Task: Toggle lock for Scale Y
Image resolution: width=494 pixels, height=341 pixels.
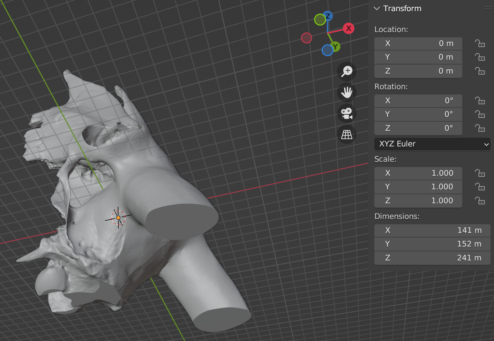Action: (x=480, y=187)
